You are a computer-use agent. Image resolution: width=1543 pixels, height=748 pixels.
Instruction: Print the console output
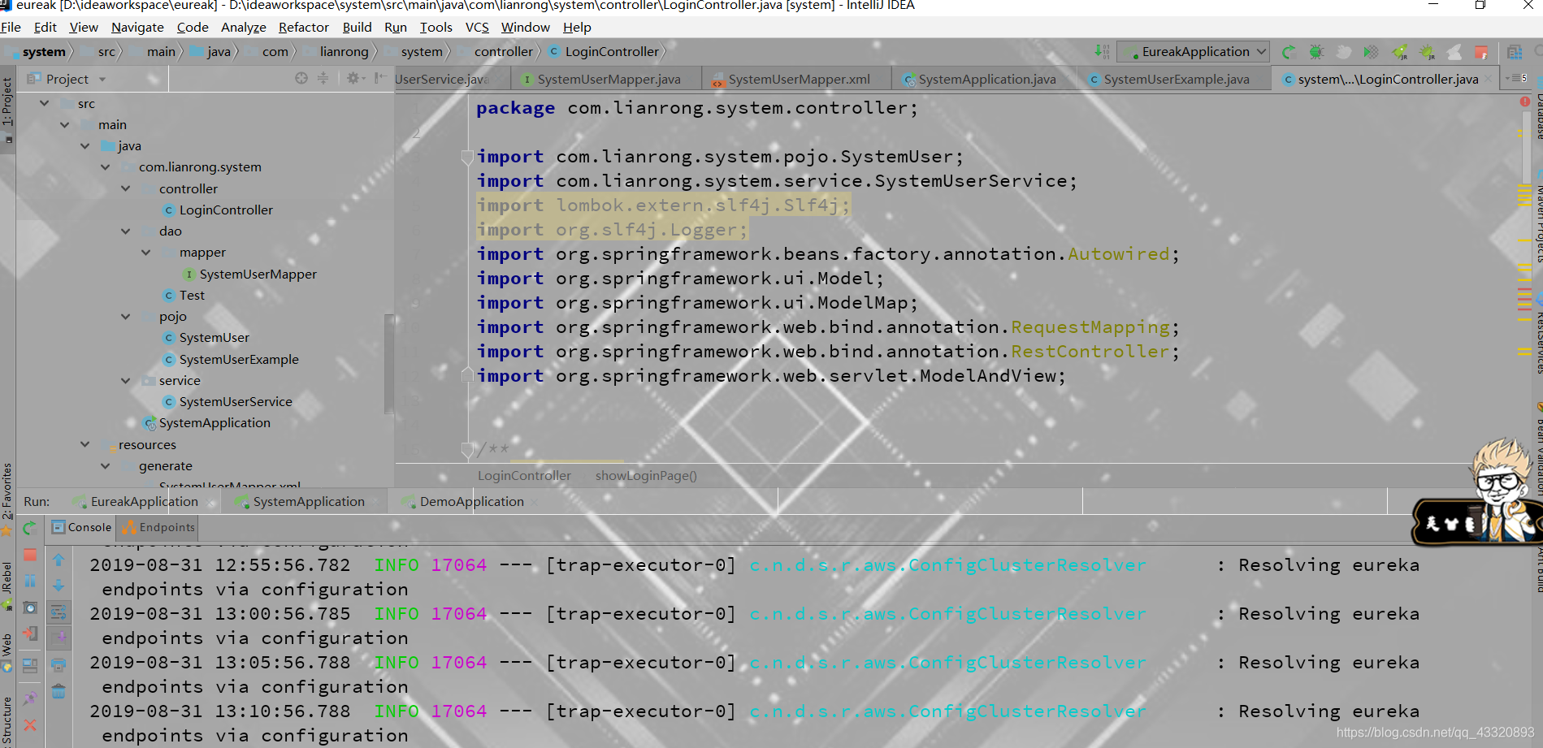coord(59,665)
